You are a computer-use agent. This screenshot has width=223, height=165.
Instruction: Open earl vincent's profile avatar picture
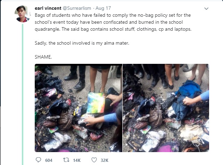point(22,14)
